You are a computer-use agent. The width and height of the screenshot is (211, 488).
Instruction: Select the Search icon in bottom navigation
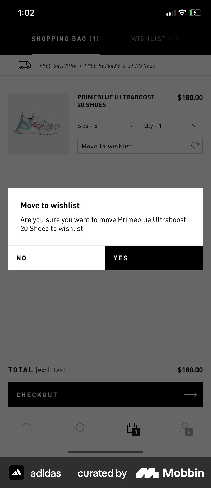tap(79, 428)
